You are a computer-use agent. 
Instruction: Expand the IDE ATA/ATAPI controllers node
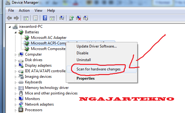pos(15,71)
